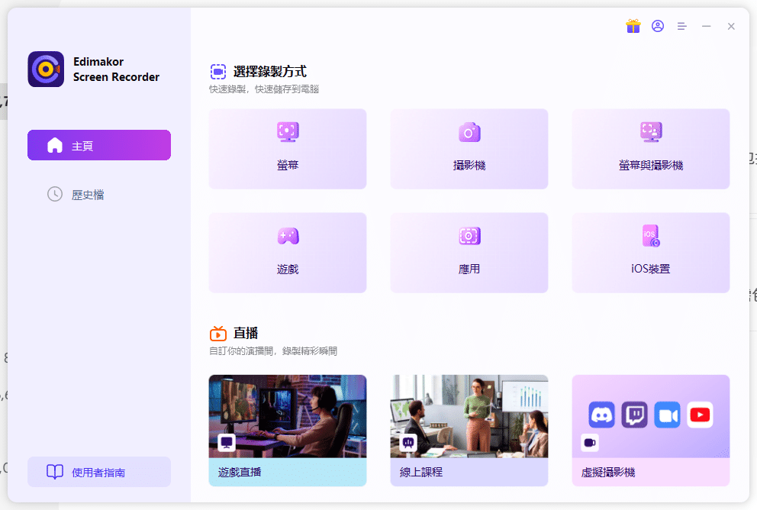The image size is (757, 510).
Task: Click the text 自訂你的演播間, 錄製精彩瞬間
Action: (273, 350)
